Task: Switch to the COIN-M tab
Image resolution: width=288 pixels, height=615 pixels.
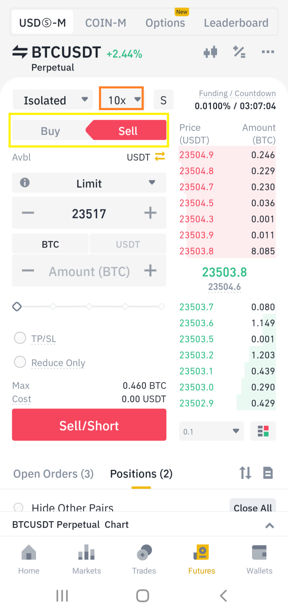Action: (x=105, y=23)
